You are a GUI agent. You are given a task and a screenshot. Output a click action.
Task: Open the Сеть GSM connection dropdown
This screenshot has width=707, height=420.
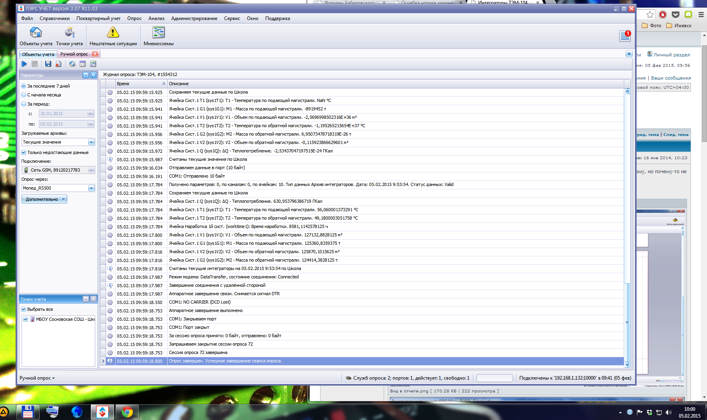[91, 170]
